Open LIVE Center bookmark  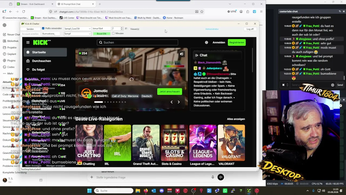pos(67,18)
